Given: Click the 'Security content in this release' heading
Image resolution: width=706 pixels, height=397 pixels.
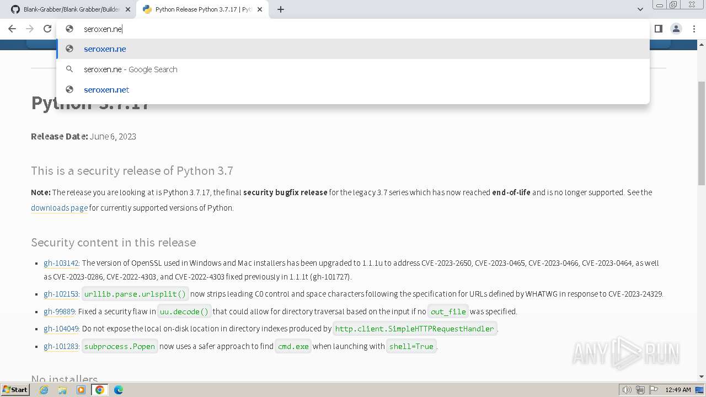Looking at the screenshot, I should click(x=113, y=243).
